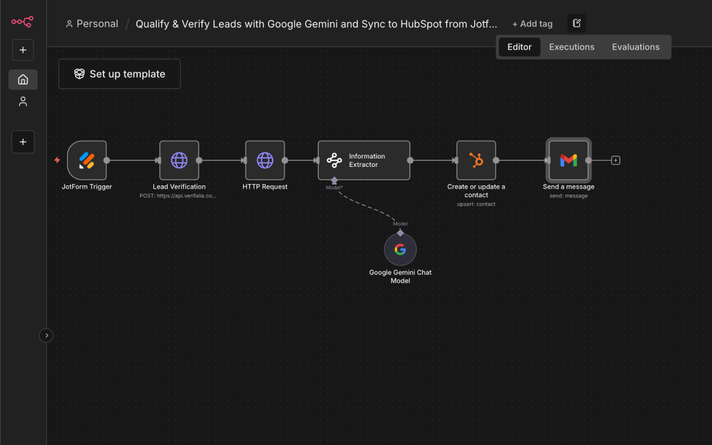Open the JotForm Trigger node

(x=86, y=160)
